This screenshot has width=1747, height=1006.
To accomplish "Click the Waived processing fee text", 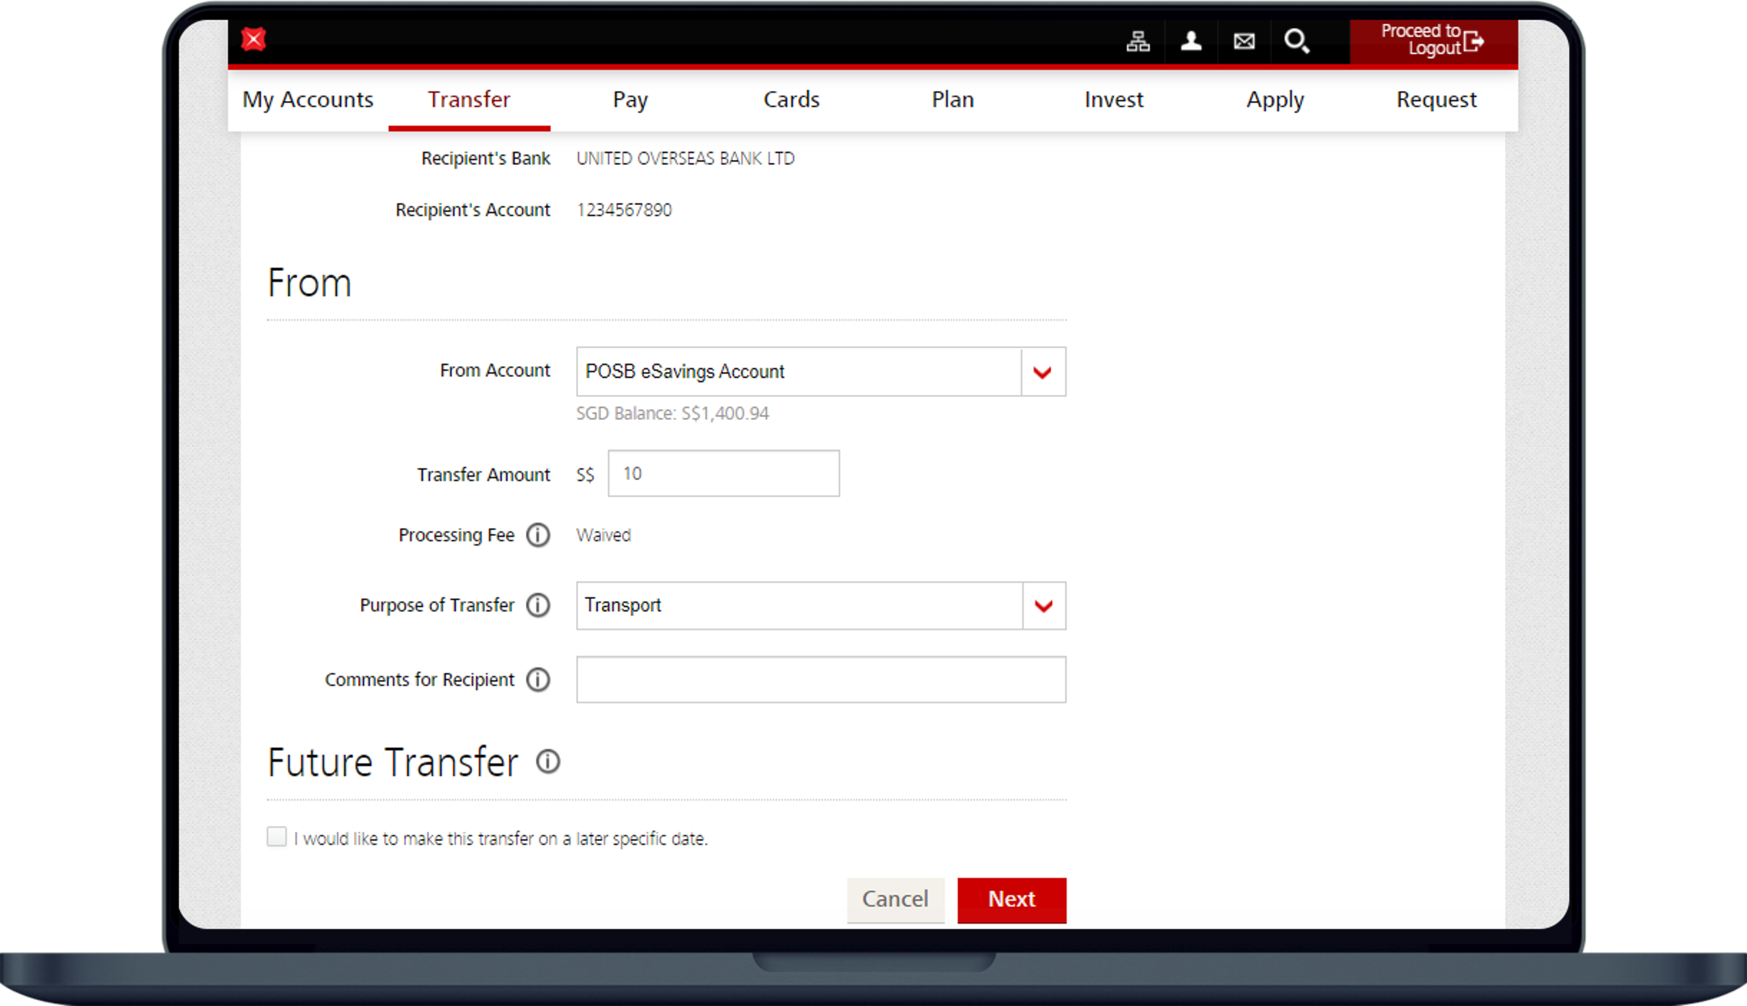I will pos(603,535).
